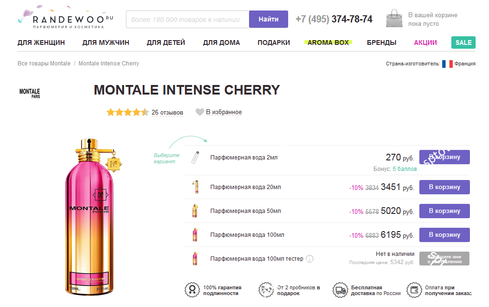Viewport: 489px width, 307px height.
Task: Click the Найти search button
Action: 269,19
